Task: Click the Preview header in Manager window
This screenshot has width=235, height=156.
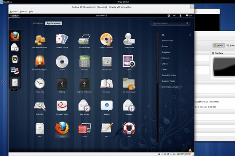Action: [217, 53]
